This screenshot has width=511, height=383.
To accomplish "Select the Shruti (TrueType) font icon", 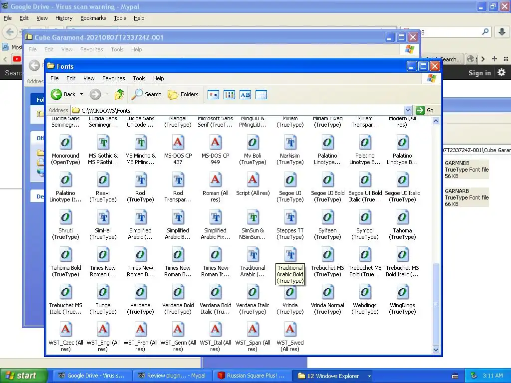I will pyautogui.click(x=65, y=217).
